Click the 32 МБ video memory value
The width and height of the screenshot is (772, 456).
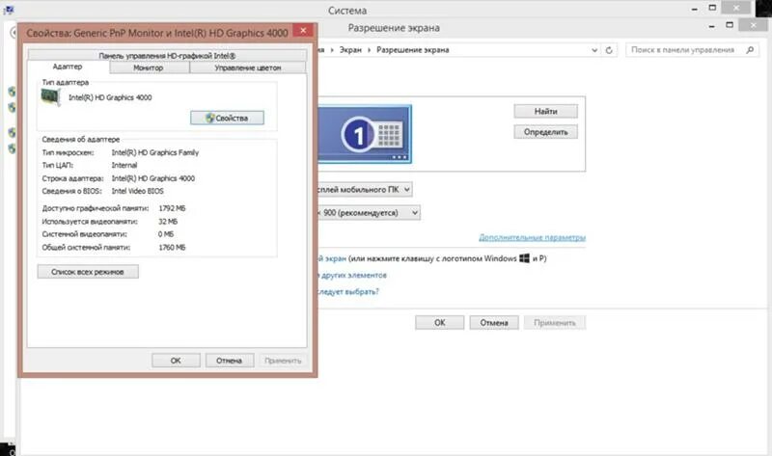tap(168, 222)
